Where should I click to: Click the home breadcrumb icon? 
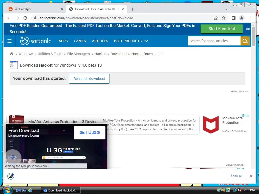click(x=12, y=54)
